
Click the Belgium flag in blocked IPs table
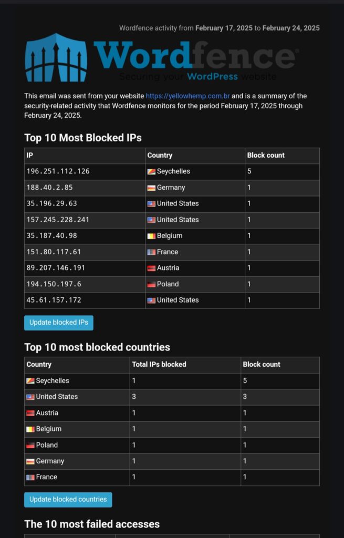151,236
